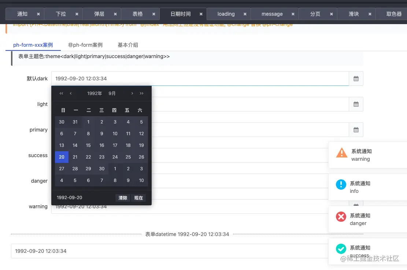This screenshot has width=407, height=270.
Task: Switch to the 滑块 tab
Action: (x=354, y=14)
